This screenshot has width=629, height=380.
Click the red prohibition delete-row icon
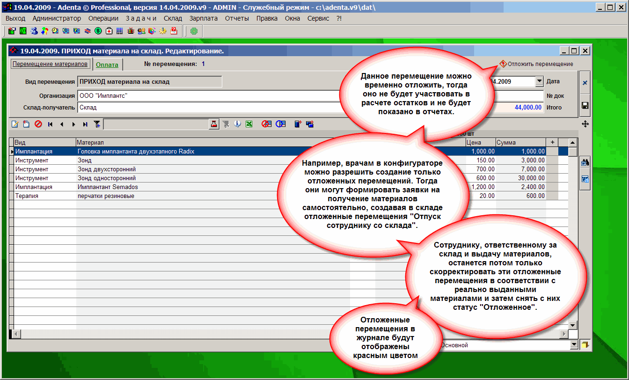[38, 124]
